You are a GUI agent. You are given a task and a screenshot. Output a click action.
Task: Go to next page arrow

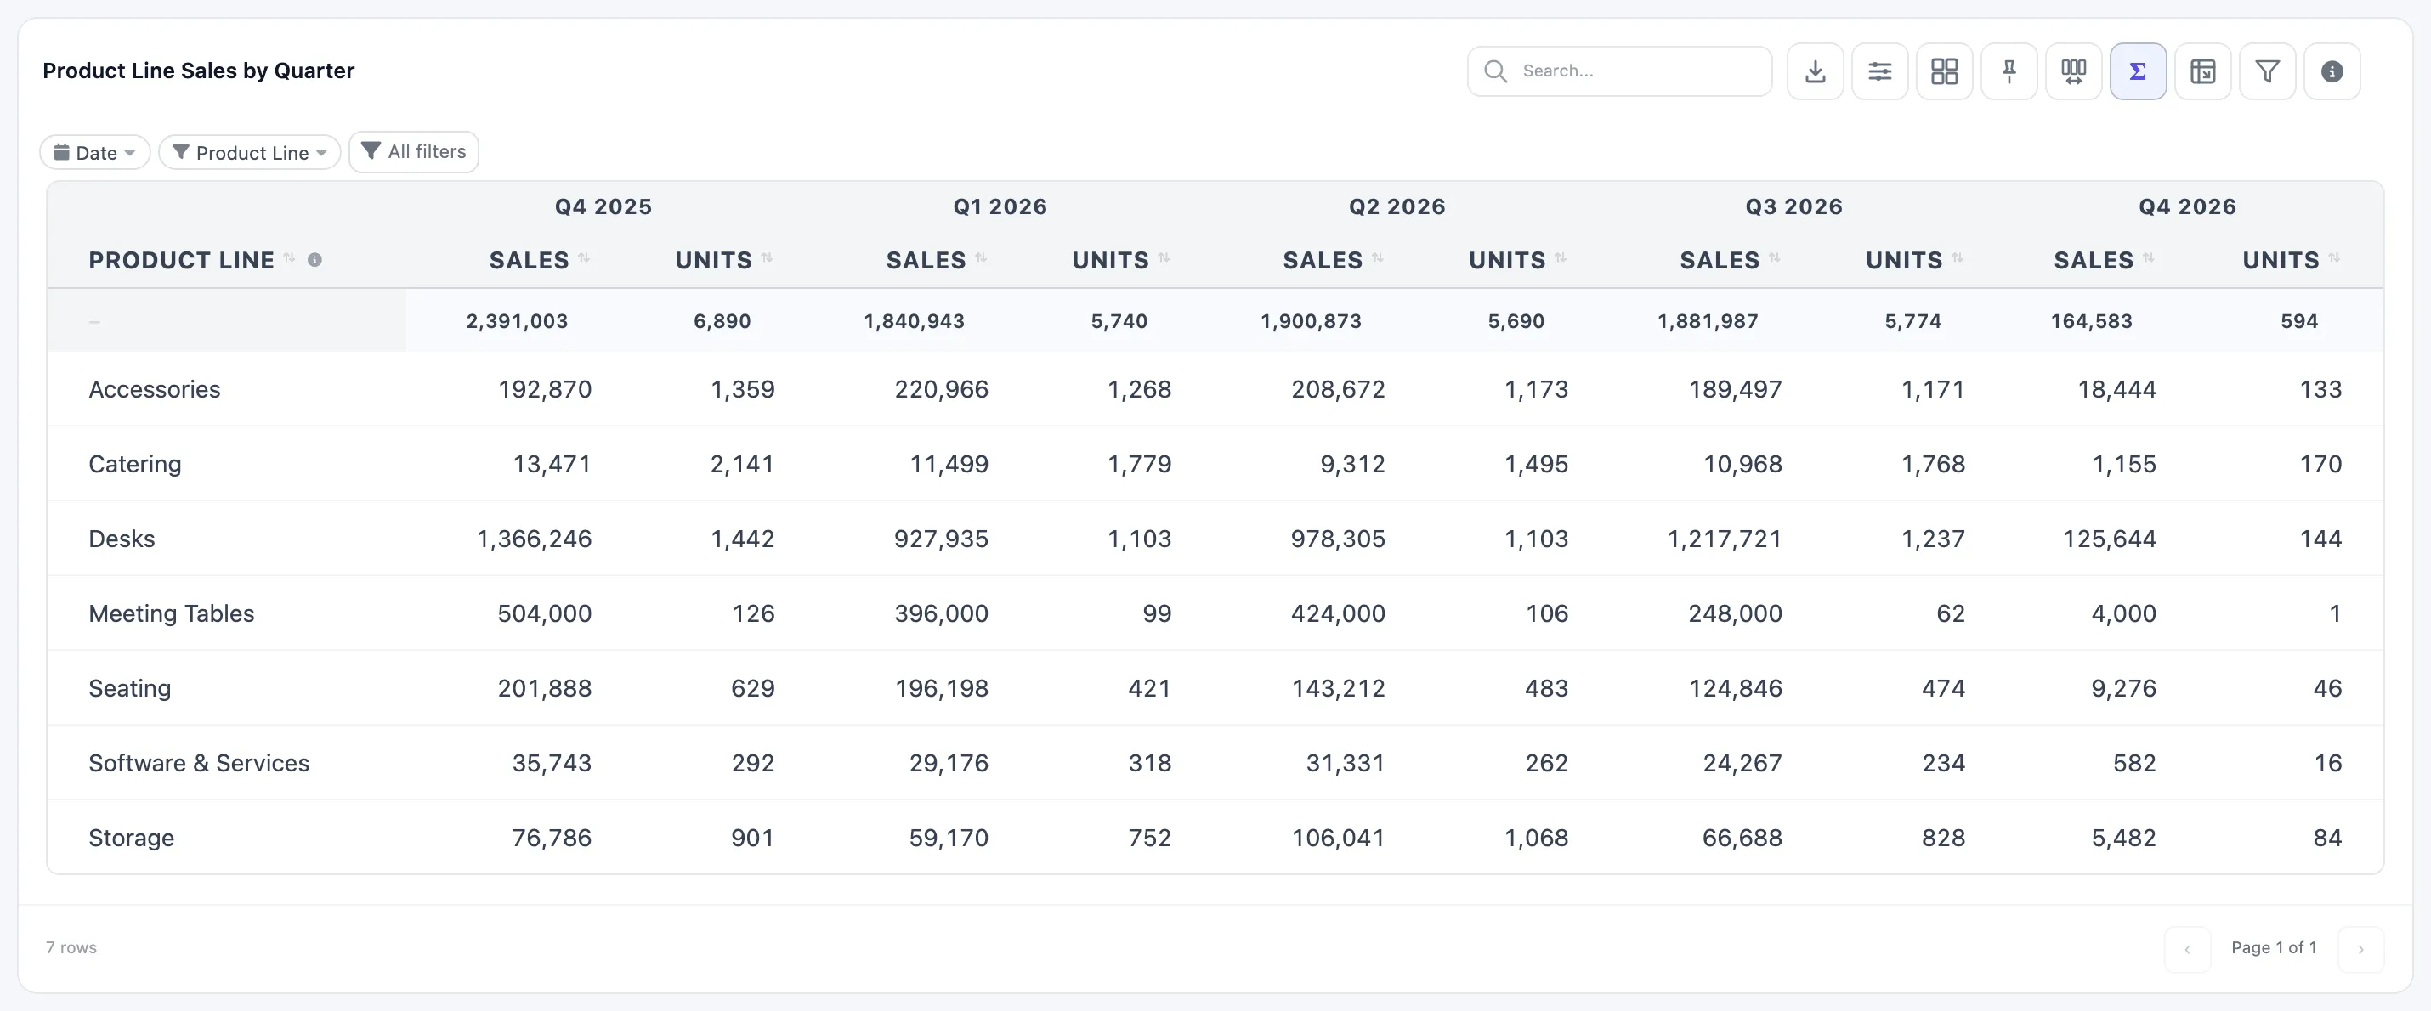pyautogui.click(x=2361, y=949)
